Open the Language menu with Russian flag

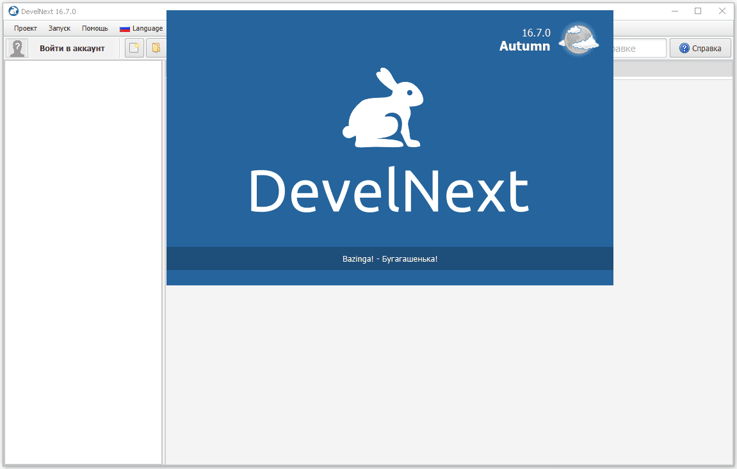coord(141,28)
